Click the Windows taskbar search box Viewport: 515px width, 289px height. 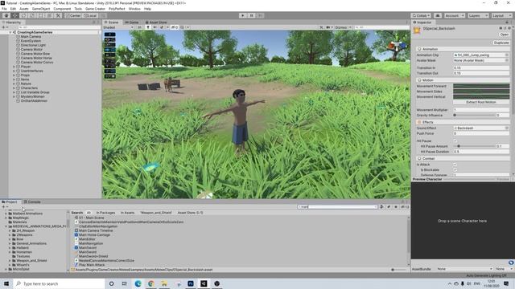[x=59, y=283]
